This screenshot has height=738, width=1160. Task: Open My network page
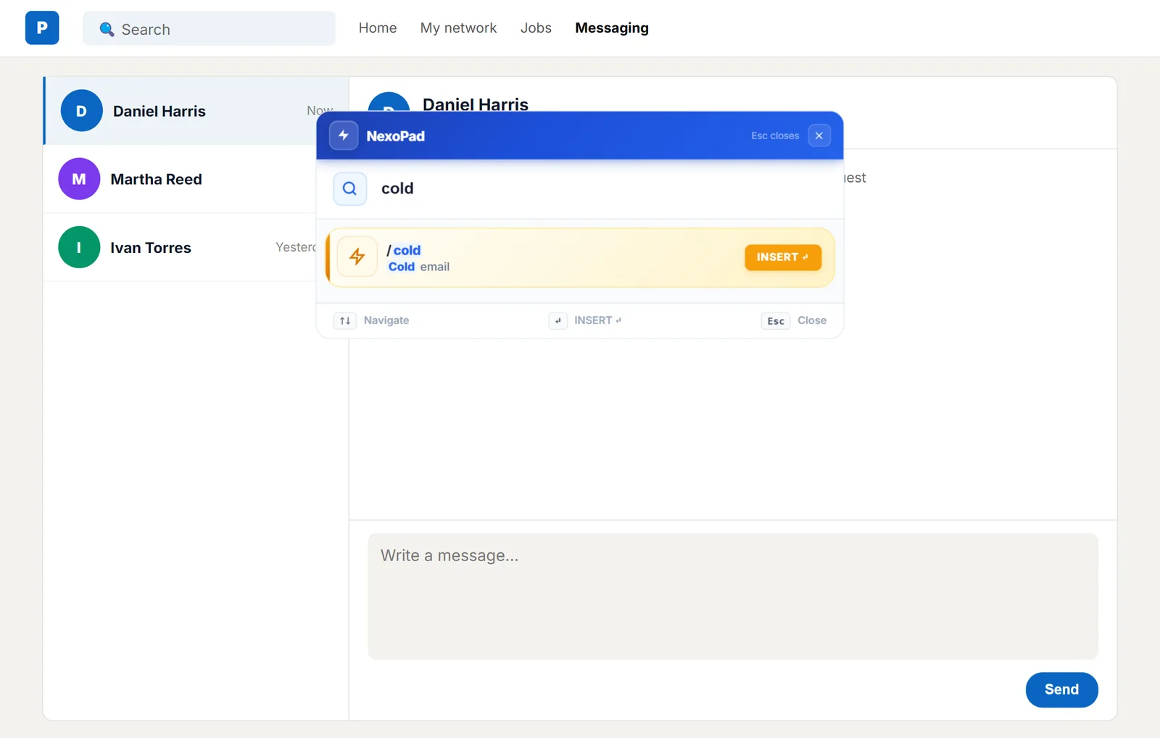click(x=458, y=28)
